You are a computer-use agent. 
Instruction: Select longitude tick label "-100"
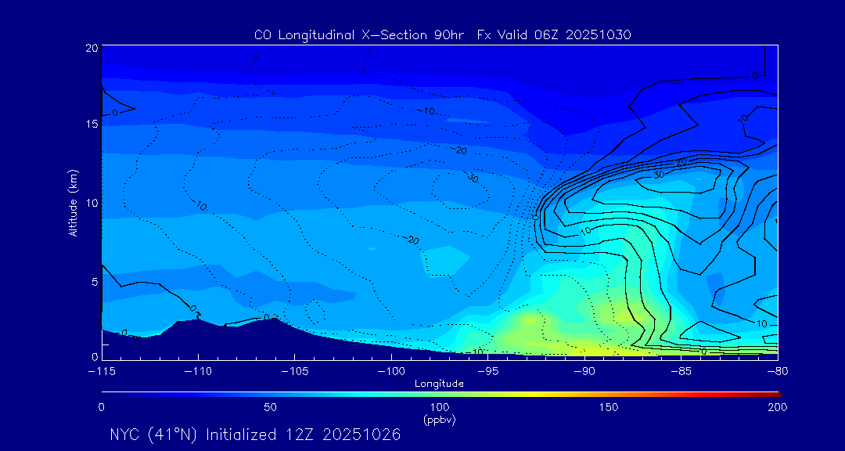tap(390, 372)
